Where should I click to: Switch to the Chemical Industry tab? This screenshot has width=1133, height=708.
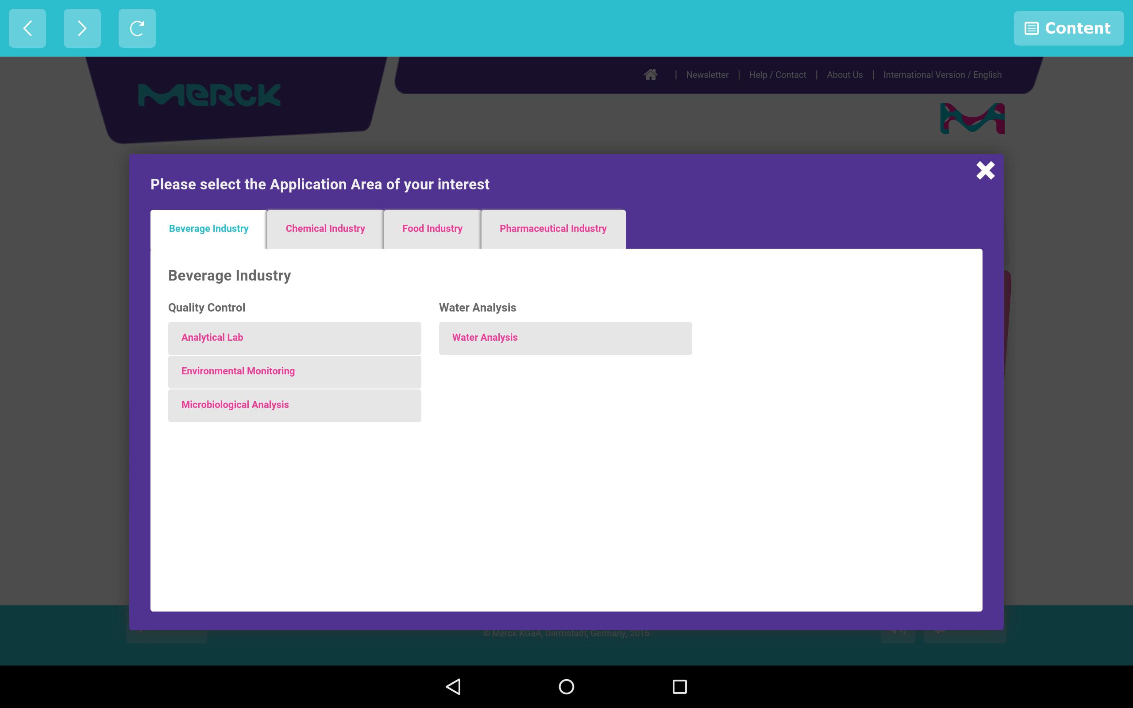tap(325, 228)
